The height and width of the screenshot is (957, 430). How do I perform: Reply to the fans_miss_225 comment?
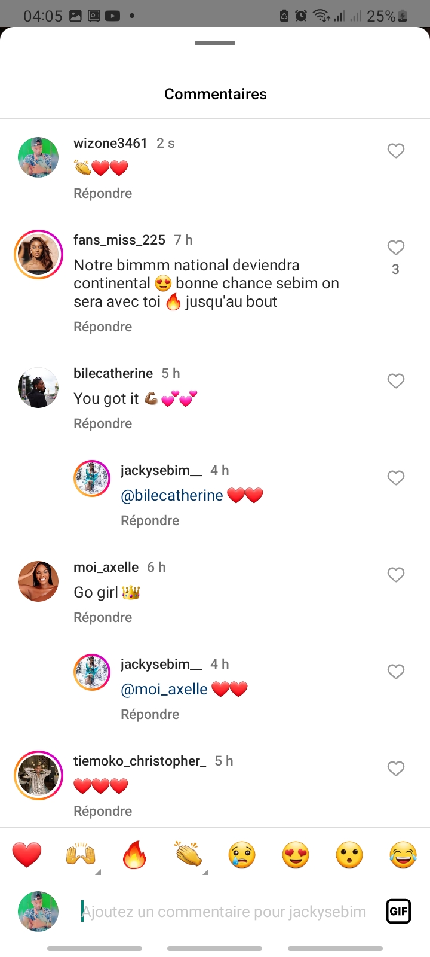[x=103, y=327]
